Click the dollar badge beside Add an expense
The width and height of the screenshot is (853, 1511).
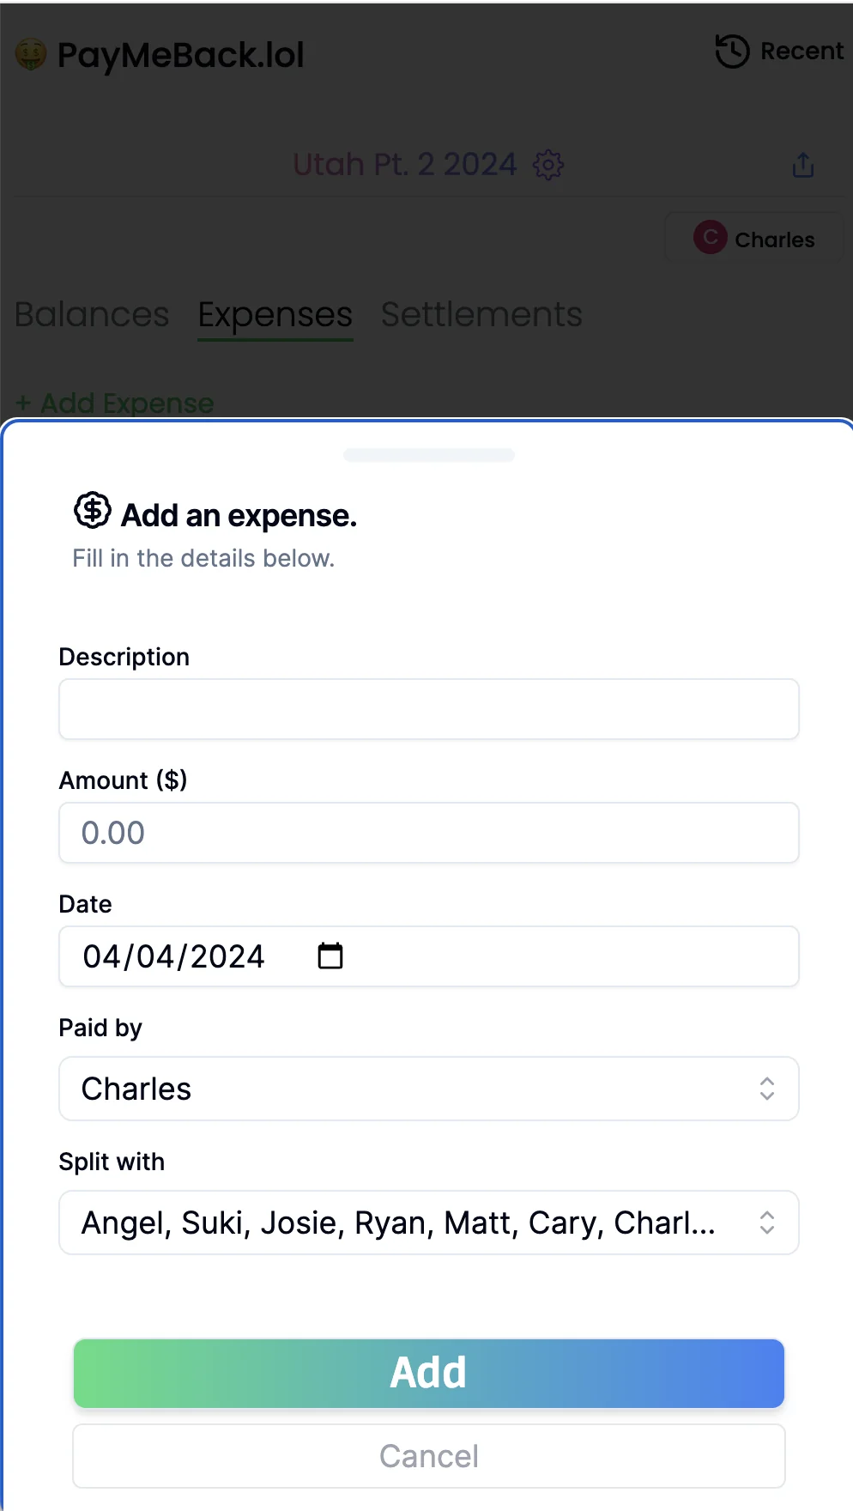[91, 510]
